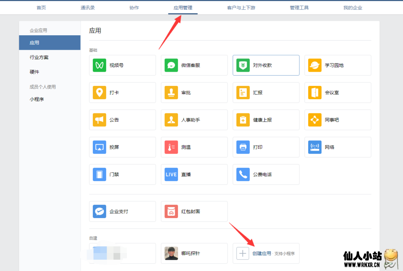
Task: Click the 微信客服 chat icon
Action: click(171, 65)
